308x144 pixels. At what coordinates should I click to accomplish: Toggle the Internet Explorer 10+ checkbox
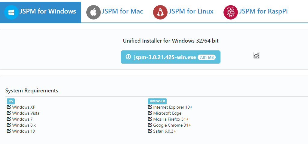(150, 107)
